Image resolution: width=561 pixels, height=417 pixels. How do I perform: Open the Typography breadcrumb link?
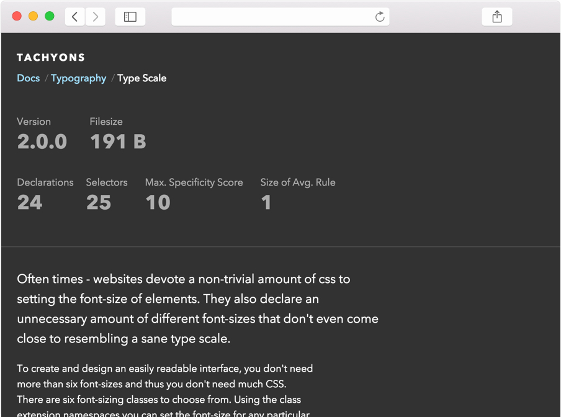[x=78, y=78]
